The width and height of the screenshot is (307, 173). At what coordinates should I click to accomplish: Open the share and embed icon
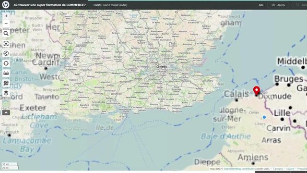tap(6, 53)
